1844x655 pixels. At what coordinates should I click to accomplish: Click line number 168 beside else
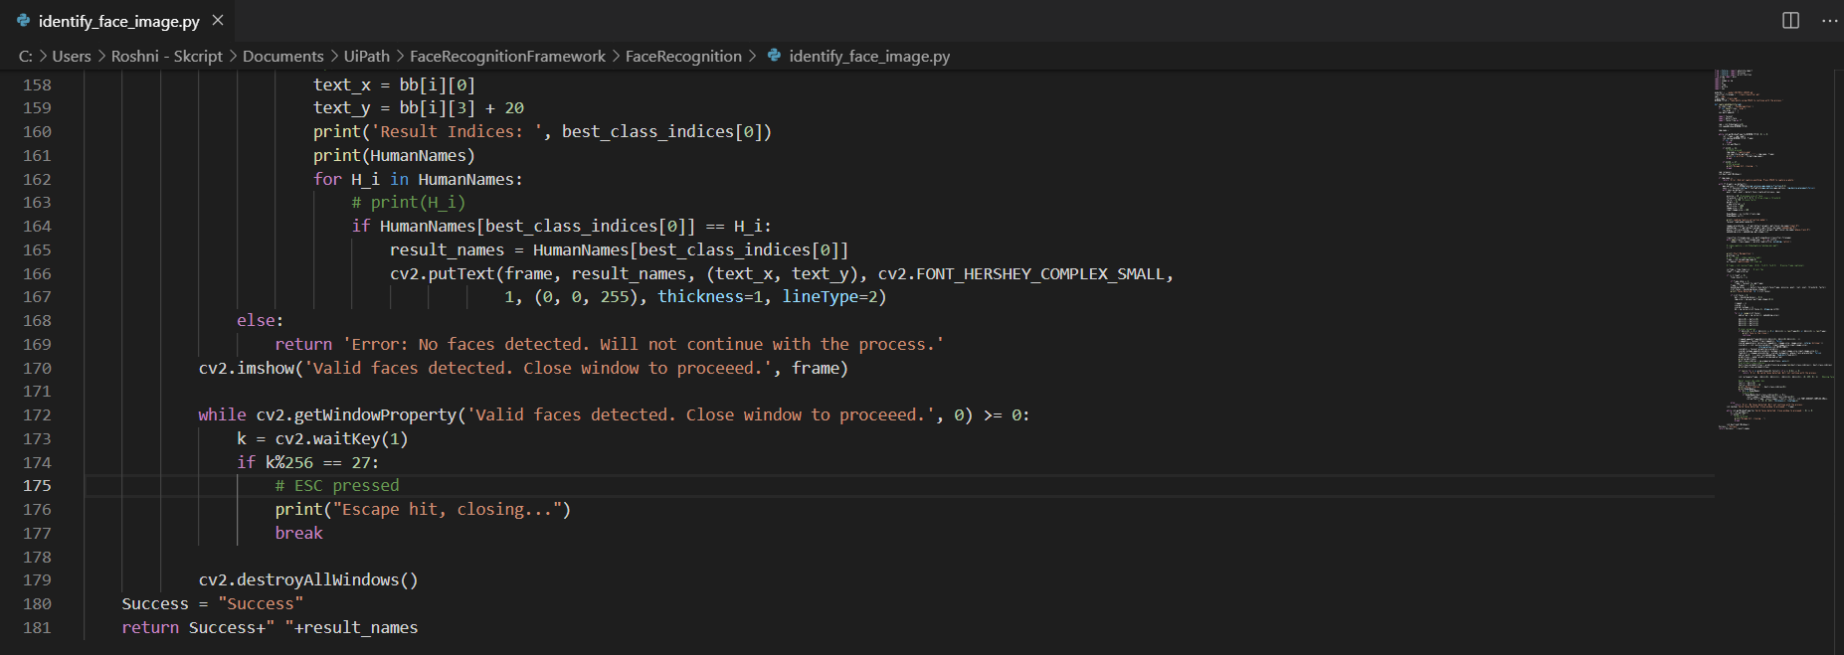pyautogui.click(x=37, y=321)
